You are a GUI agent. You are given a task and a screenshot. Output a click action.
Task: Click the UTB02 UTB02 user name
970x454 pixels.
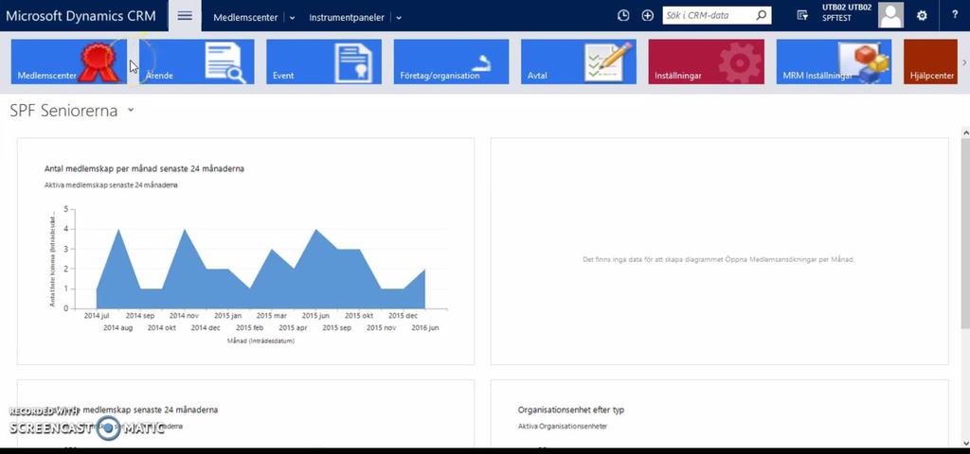pos(847,8)
